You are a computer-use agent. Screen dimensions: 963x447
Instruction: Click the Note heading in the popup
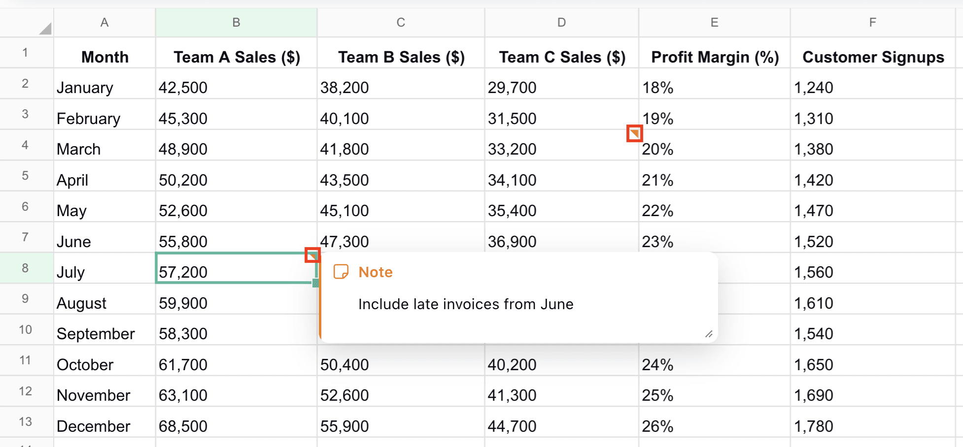376,271
